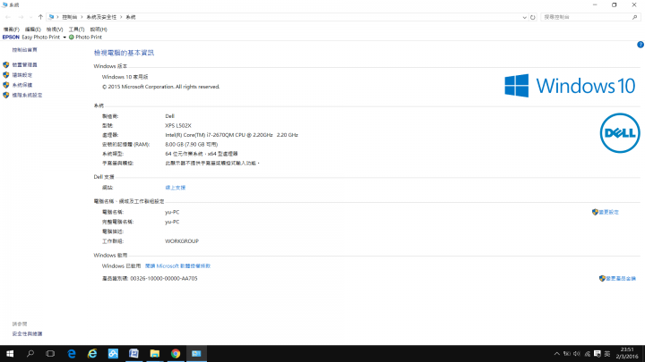Click the shield icon beside Advanced system settings
This screenshot has height=362, width=645.
click(x=5, y=96)
